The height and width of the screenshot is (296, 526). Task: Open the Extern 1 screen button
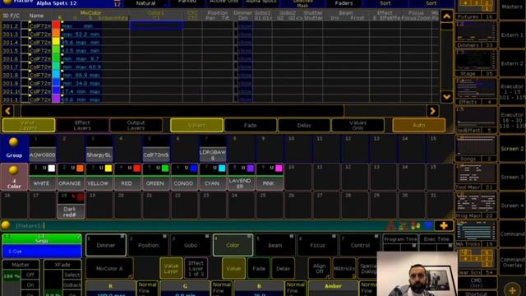(x=512, y=35)
